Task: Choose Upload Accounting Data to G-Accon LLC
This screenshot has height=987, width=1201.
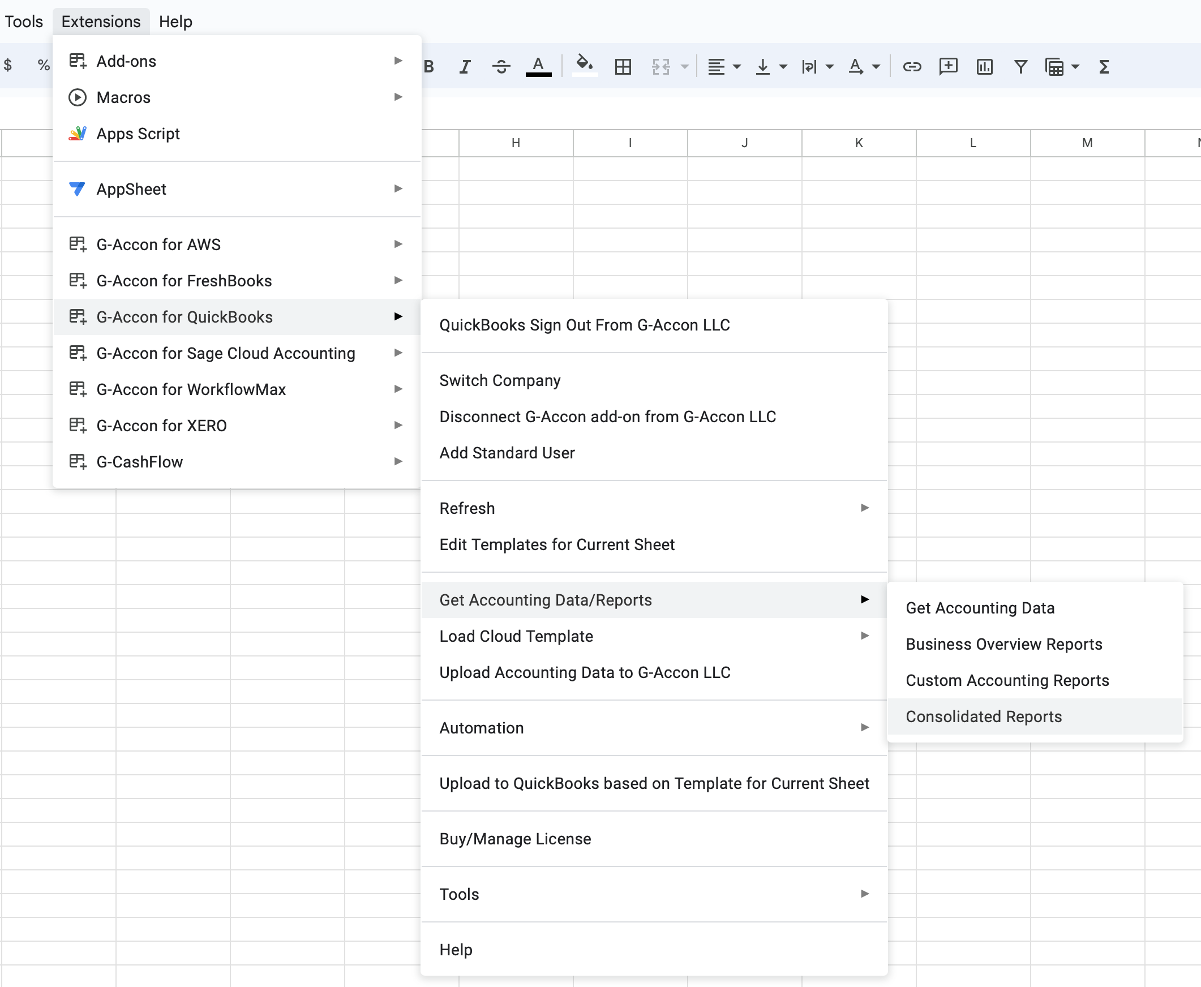Action: click(654, 672)
